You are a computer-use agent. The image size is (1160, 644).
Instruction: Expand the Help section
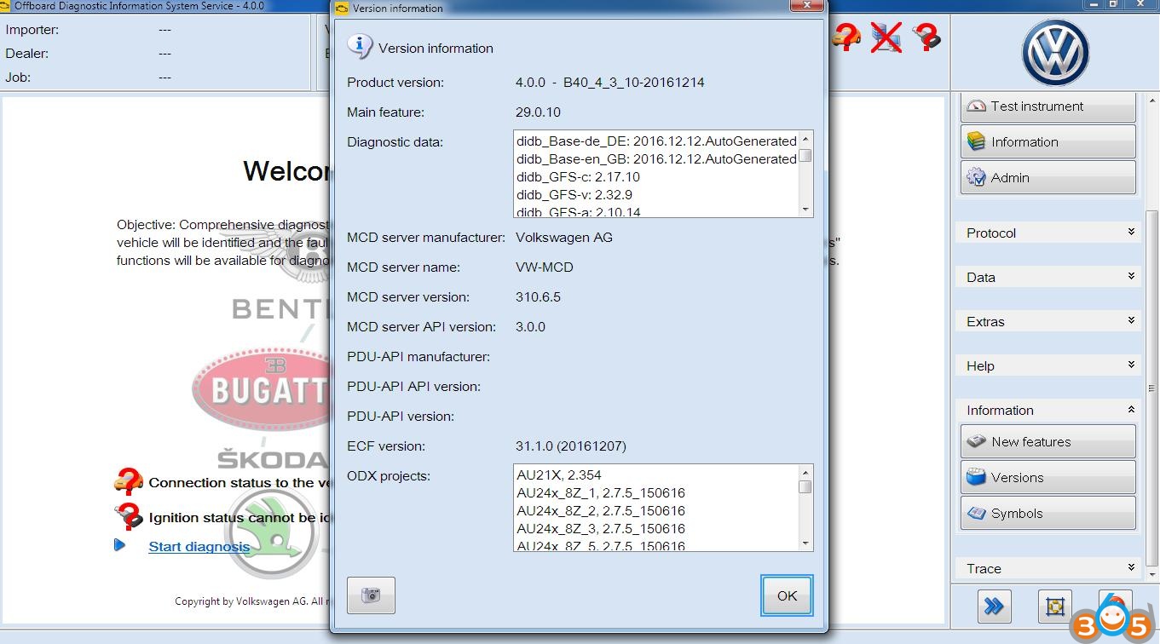tap(1049, 365)
